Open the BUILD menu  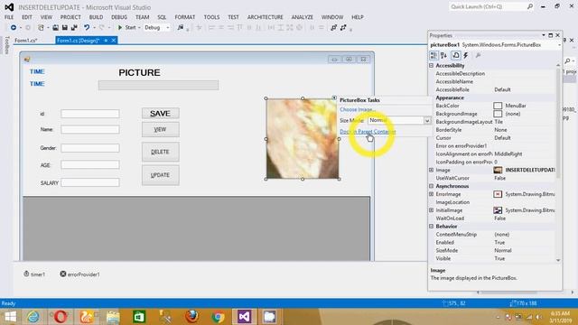[96, 17]
